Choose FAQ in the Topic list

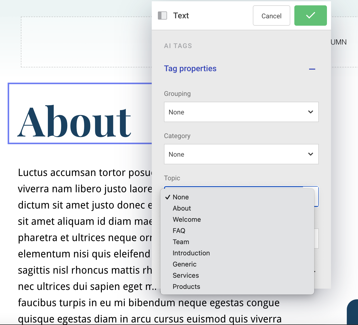[x=237, y=231]
